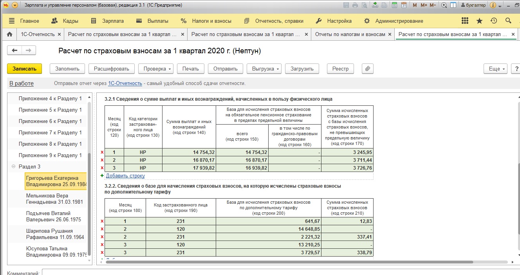Click Добавить строку link under section 3.2.1
The image size is (520, 275).
click(x=125, y=176)
